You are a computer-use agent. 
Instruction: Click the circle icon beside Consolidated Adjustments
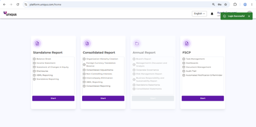(84, 70)
